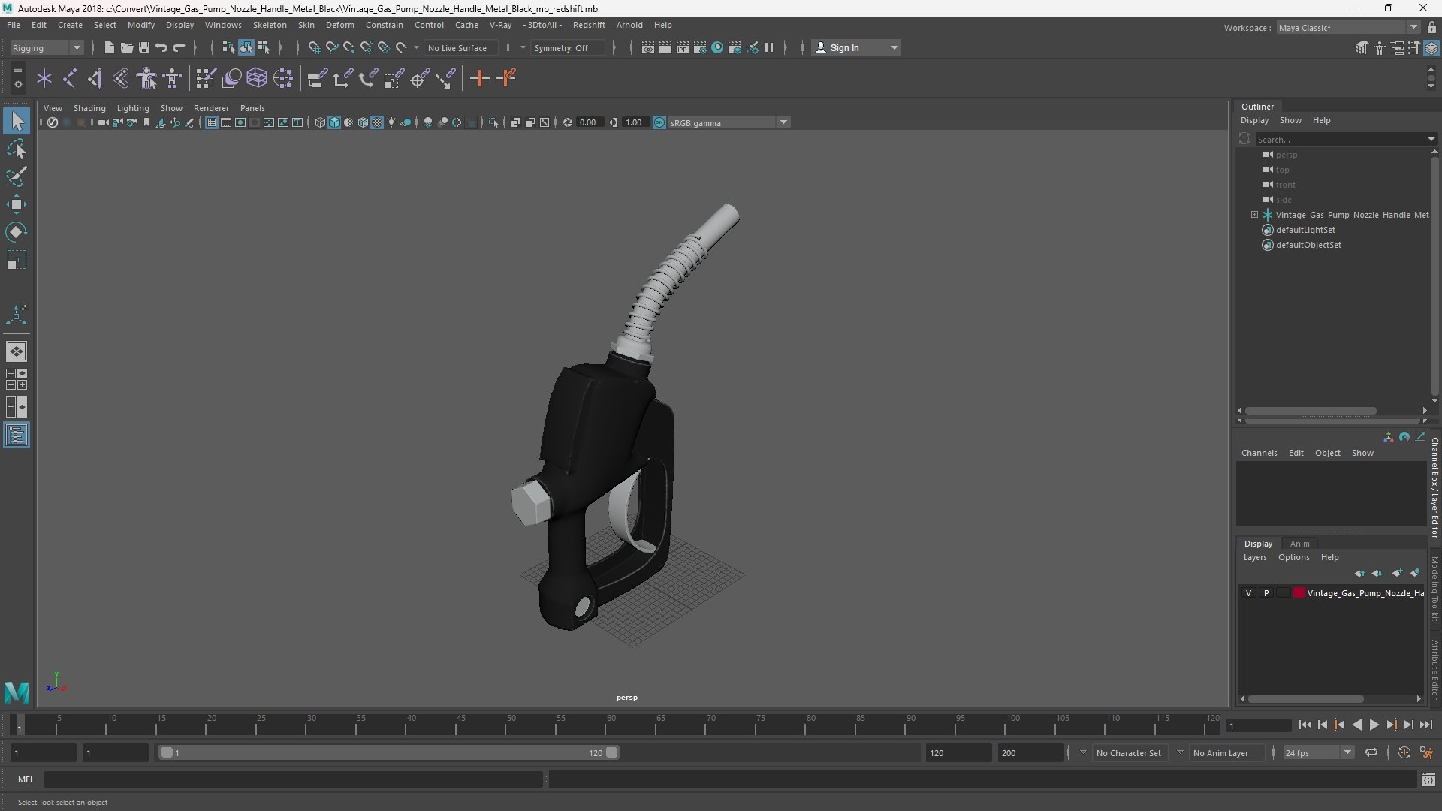
Task: Click the Quick Rig character shelf icon
Action: point(147,78)
